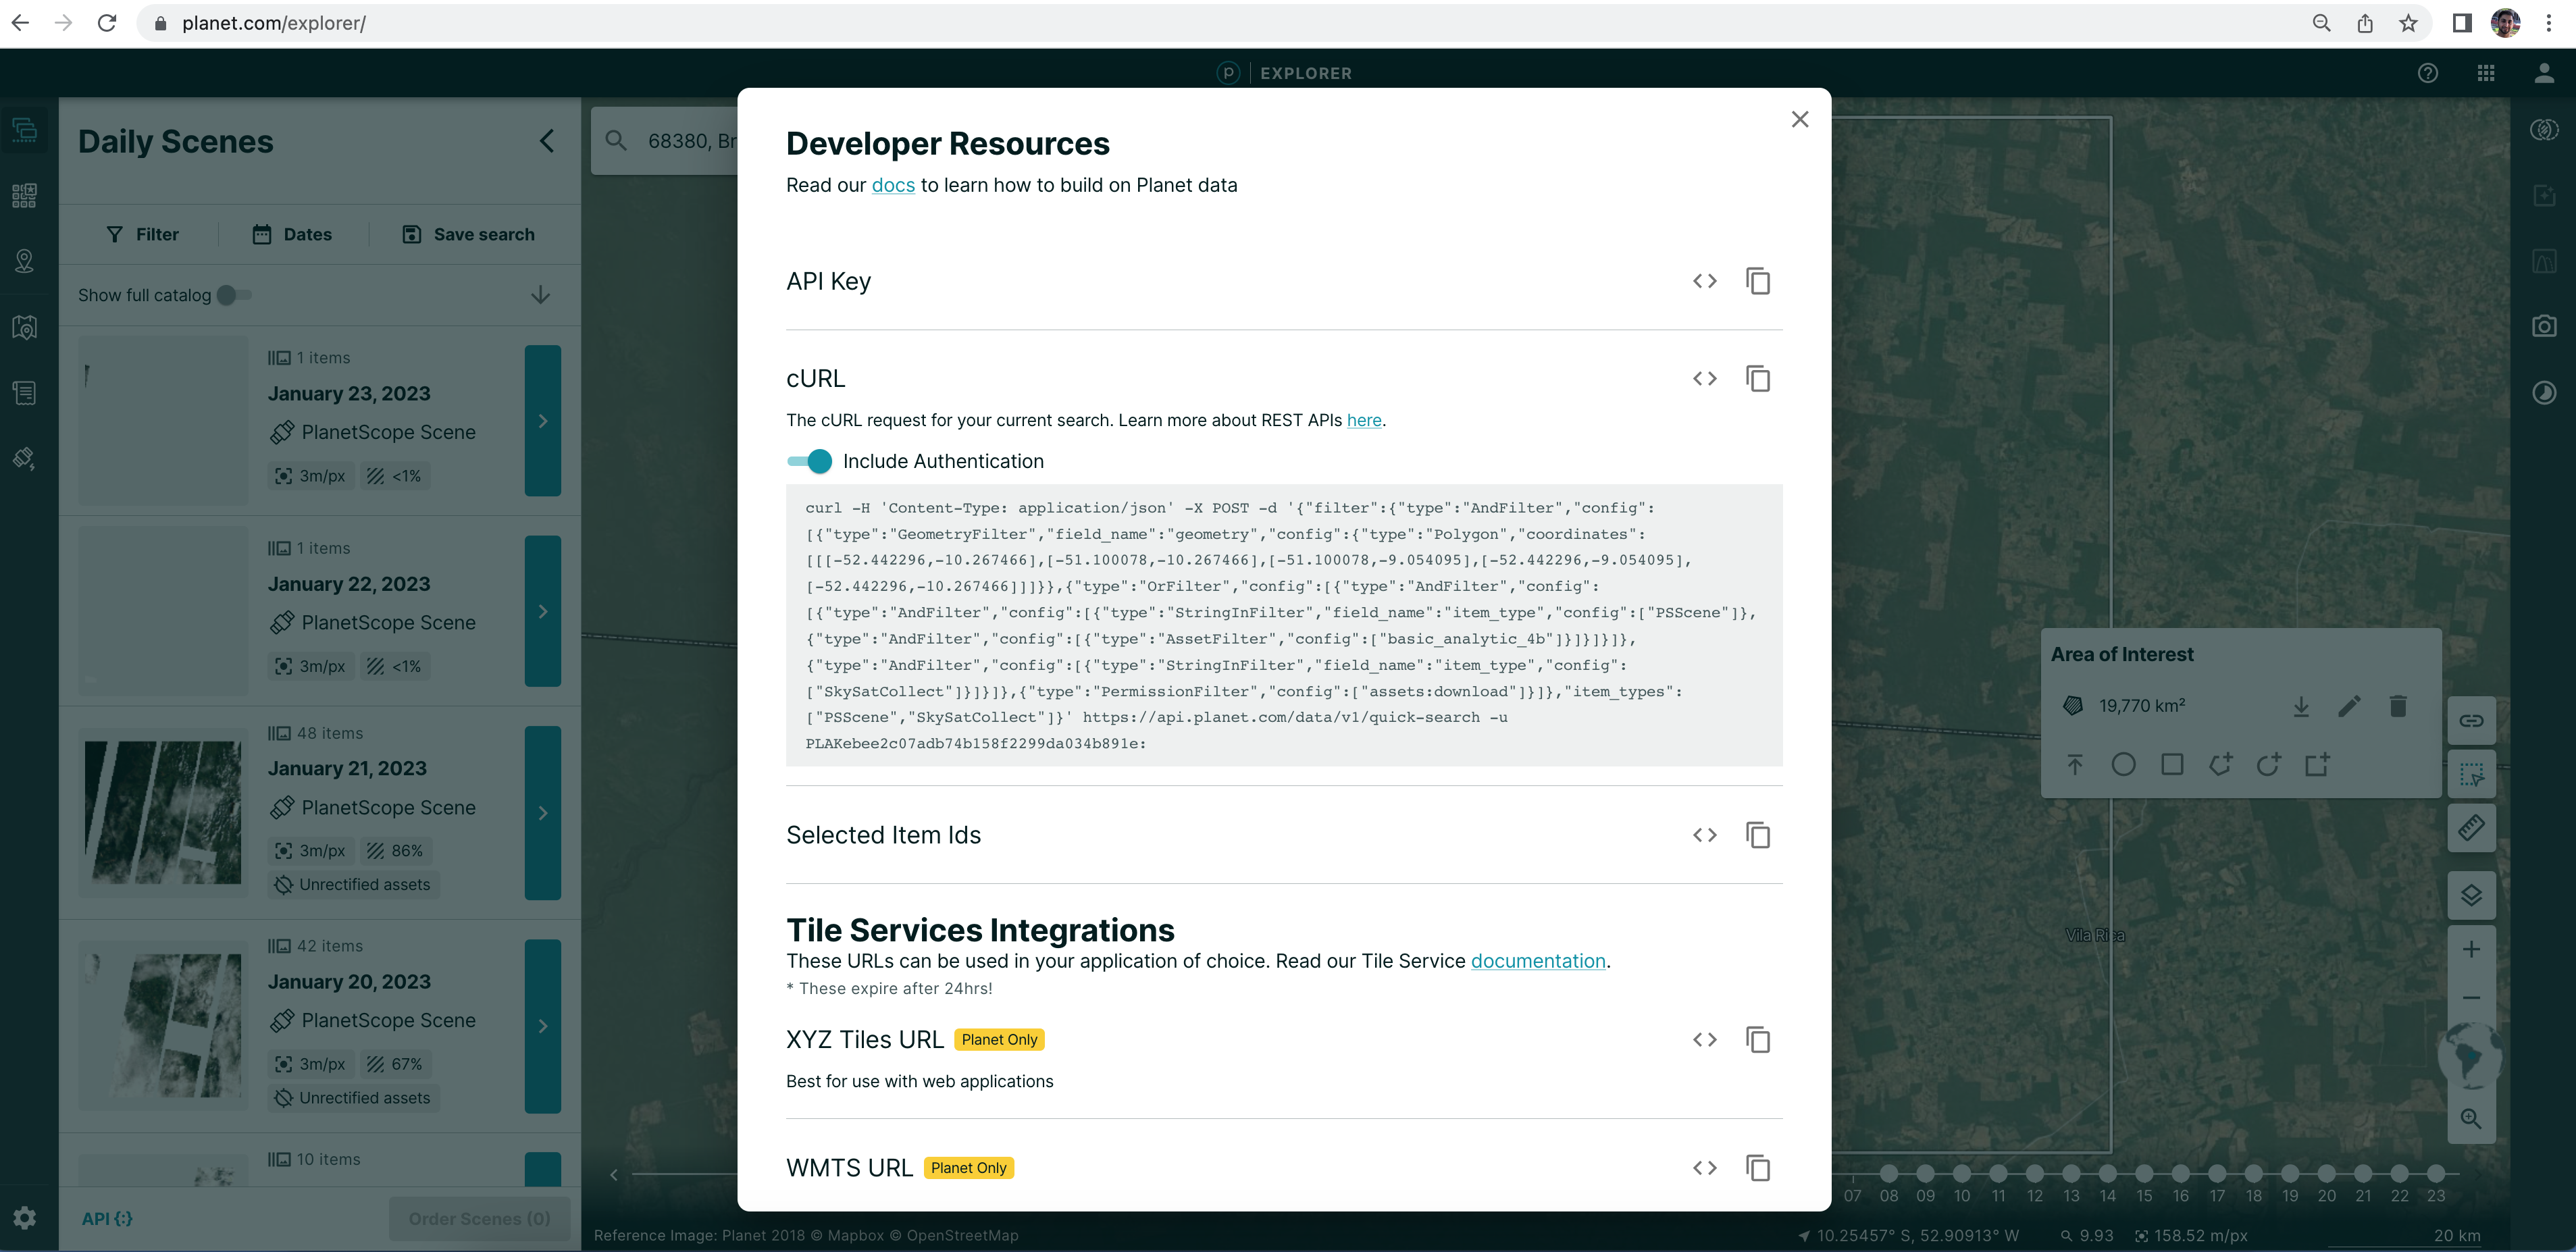Show WMTS URL code
The image size is (2576, 1252).
coord(1704,1168)
